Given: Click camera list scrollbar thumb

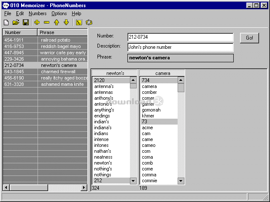Looking at the screenshot, I should [181, 88].
